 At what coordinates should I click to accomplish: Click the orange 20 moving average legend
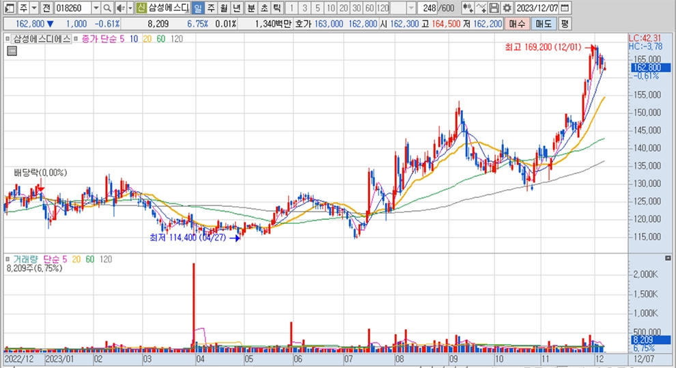click(x=147, y=39)
